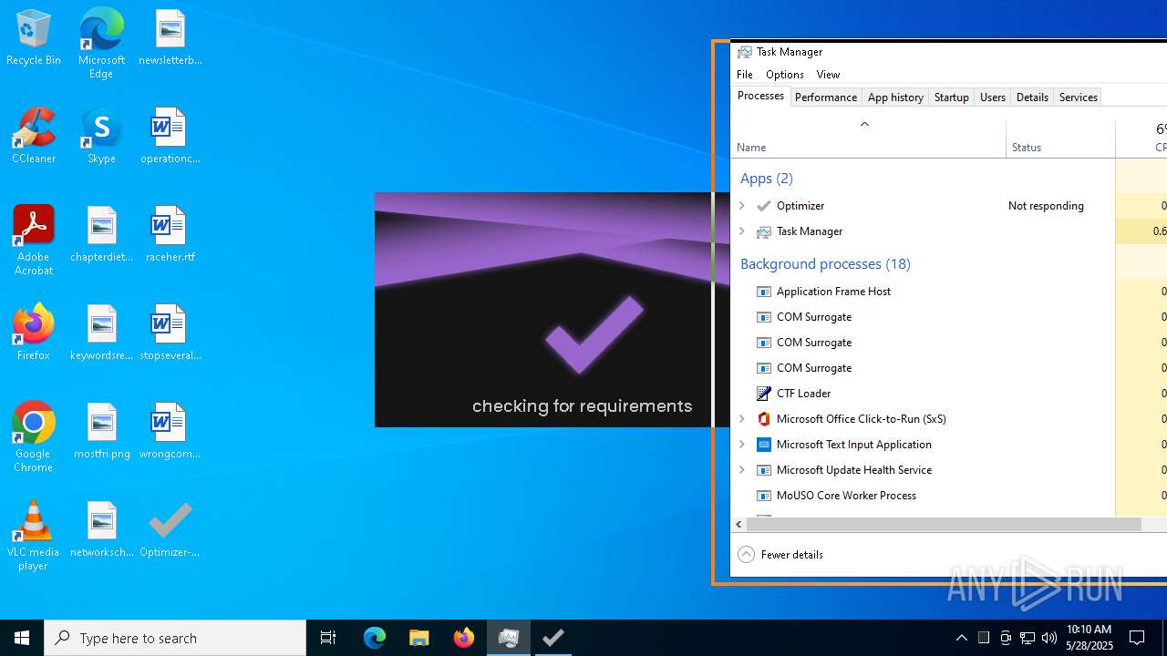The width and height of the screenshot is (1167, 656).
Task: Select Background processes (18) group header
Action: pos(825,264)
